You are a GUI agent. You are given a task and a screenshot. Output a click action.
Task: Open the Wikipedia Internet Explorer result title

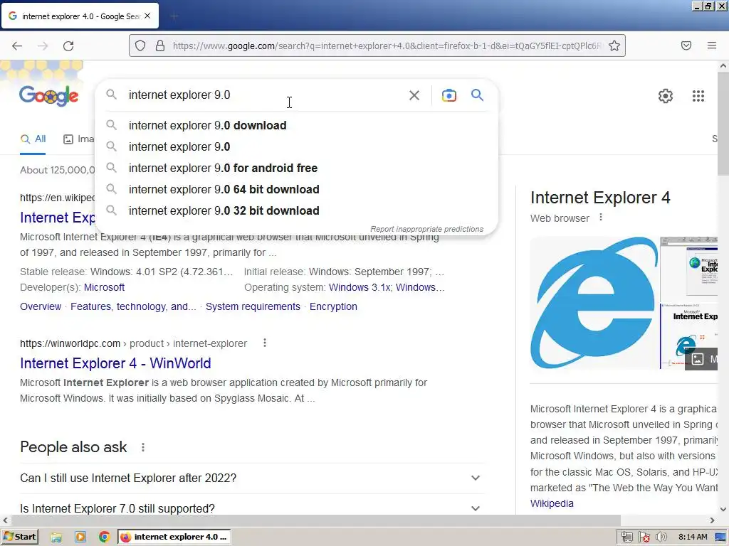click(57, 218)
